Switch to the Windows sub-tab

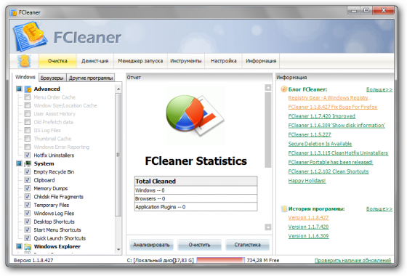[x=25, y=77]
